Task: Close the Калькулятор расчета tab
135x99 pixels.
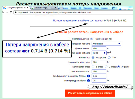Action: pos(28,8)
